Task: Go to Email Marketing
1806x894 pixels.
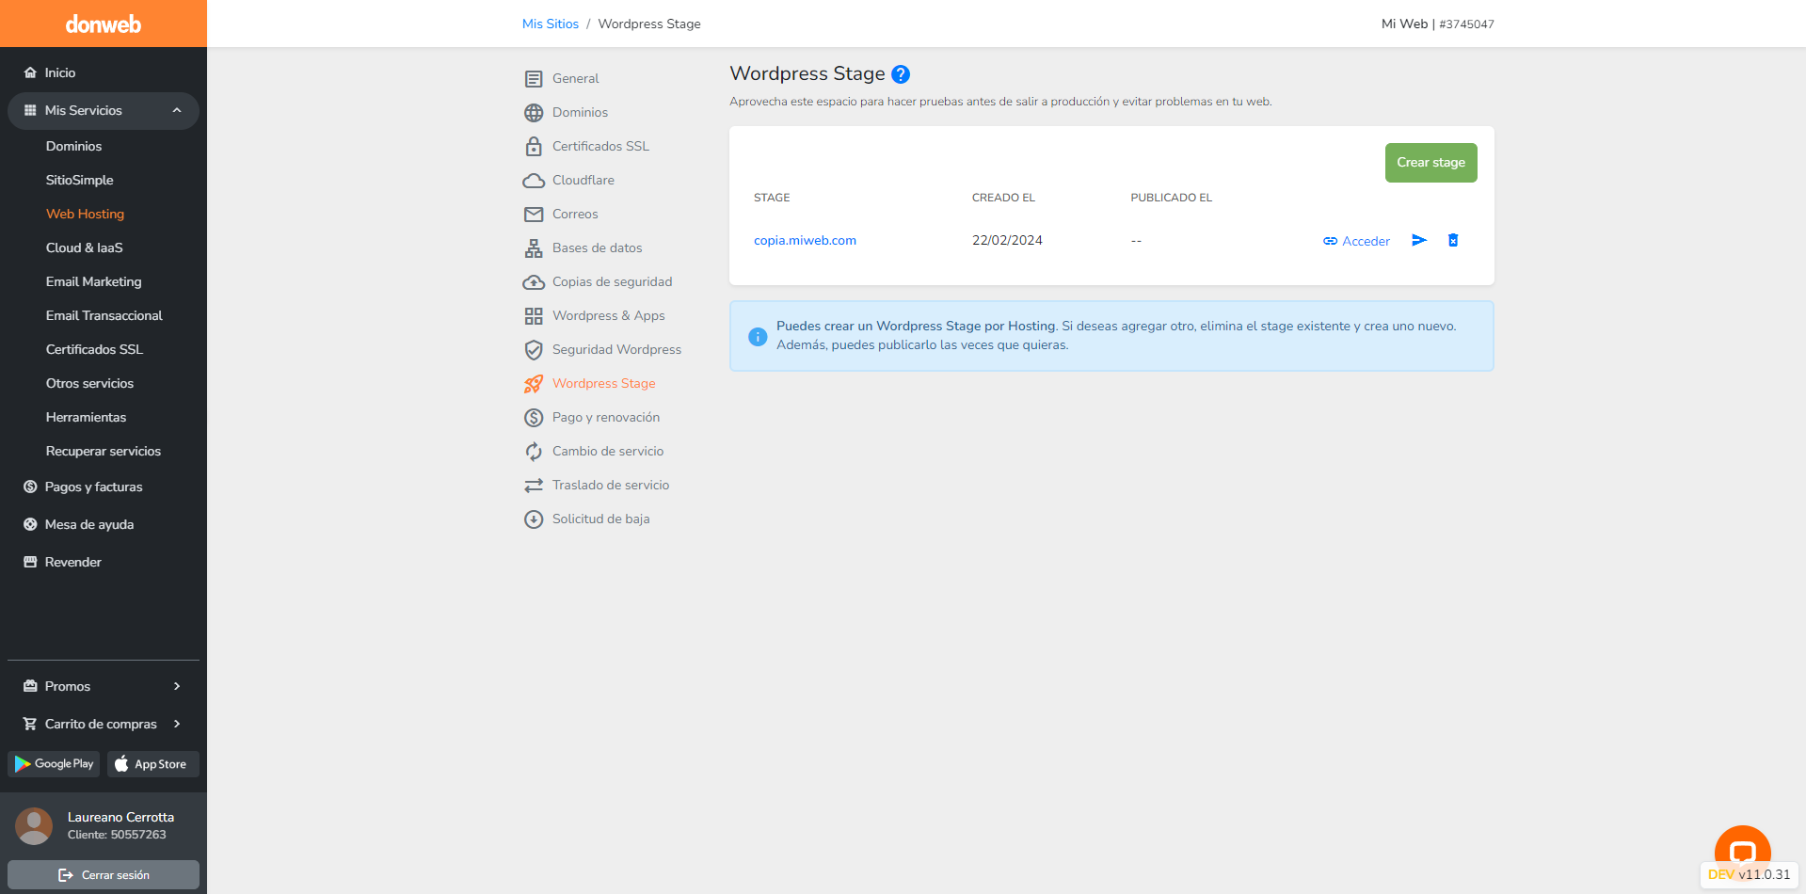Action: click(x=93, y=281)
